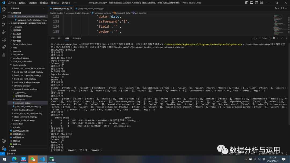Viewport: 290px width, 163px height.
Task: Collapse the Open Editors section
Action: (9, 13)
